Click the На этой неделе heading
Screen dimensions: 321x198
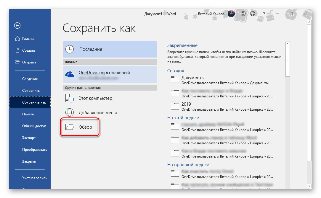coord(183,118)
